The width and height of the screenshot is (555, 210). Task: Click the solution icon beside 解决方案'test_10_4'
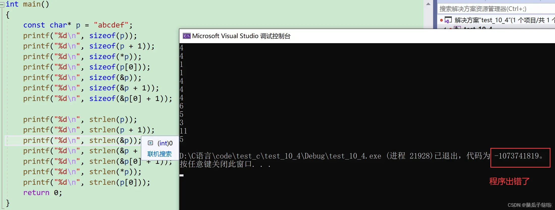tap(448, 20)
